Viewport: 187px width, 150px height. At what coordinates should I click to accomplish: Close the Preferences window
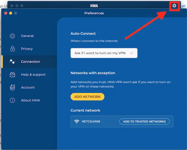click(6, 13)
